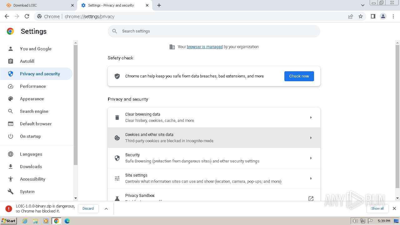Open the browser is managed link
The height and width of the screenshot is (225, 400).
point(205,47)
